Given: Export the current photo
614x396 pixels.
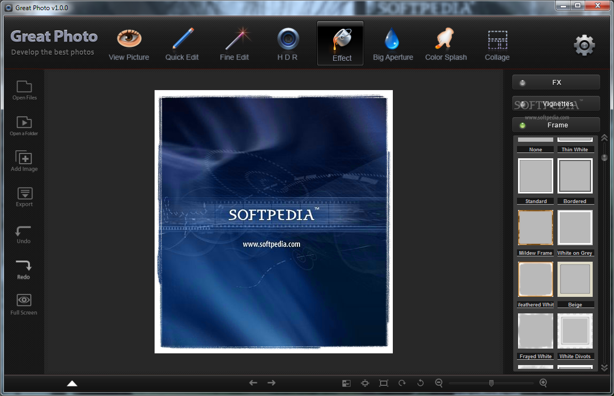Looking at the screenshot, I should (x=25, y=197).
